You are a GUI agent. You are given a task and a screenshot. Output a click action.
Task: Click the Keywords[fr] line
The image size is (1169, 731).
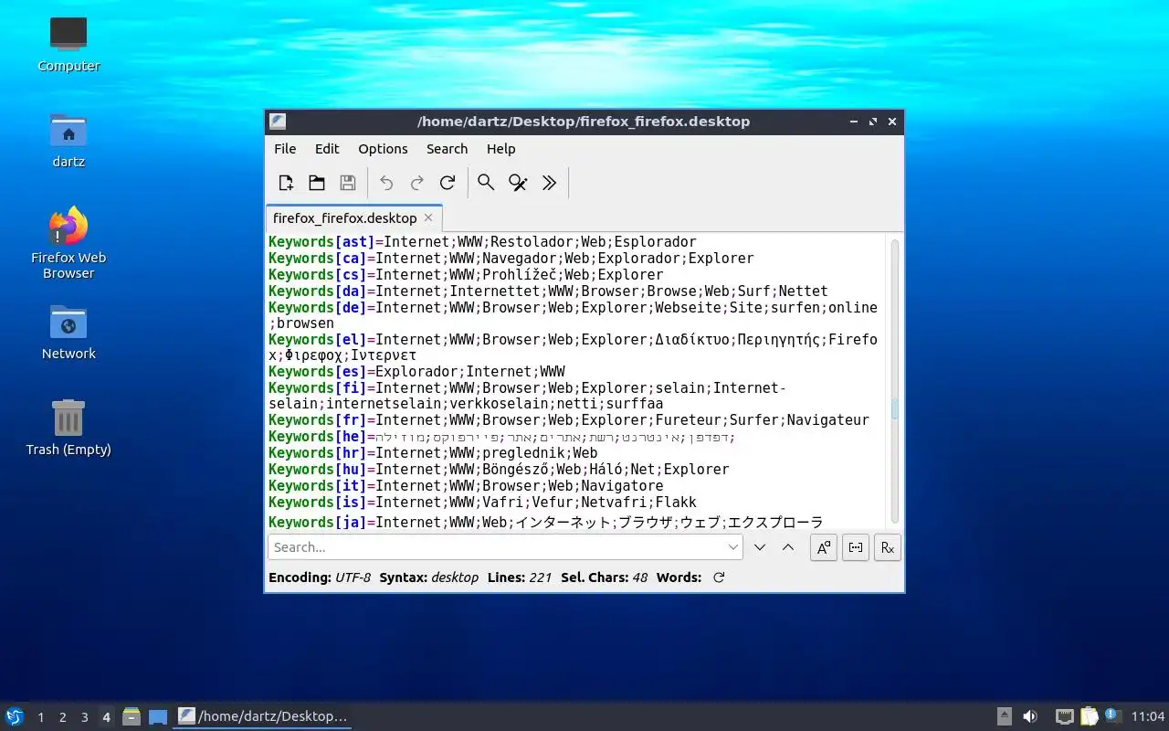coord(569,420)
